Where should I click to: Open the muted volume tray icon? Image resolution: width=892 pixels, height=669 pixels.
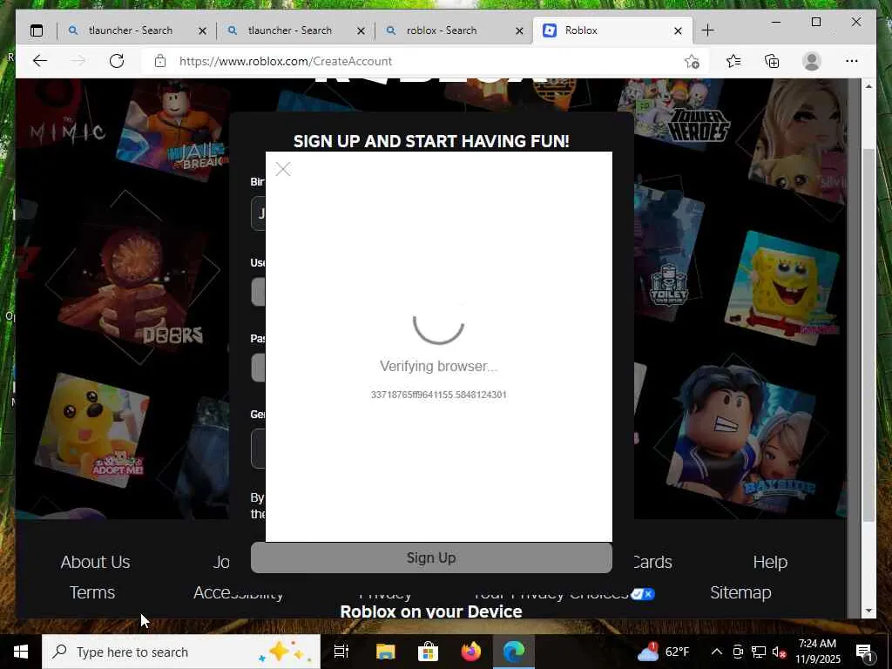pyautogui.click(x=779, y=652)
